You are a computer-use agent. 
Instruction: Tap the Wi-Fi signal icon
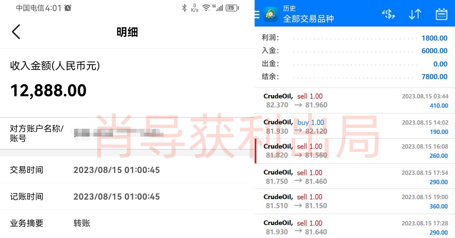point(206,8)
